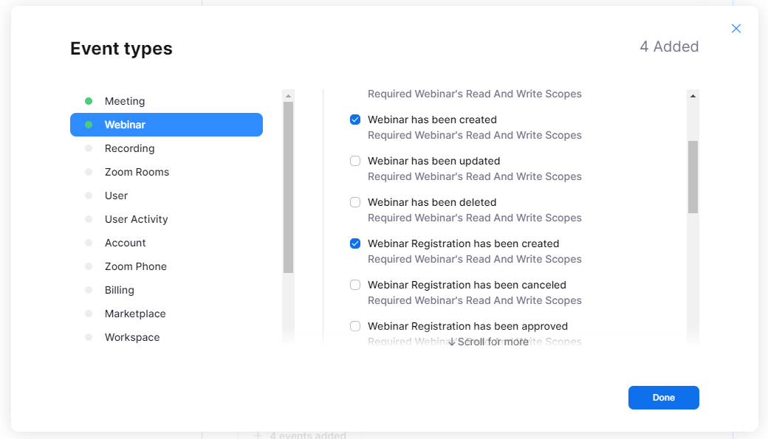This screenshot has height=439, width=768.
Task: Enable Webinar Registration has been approved
Action: [355, 326]
